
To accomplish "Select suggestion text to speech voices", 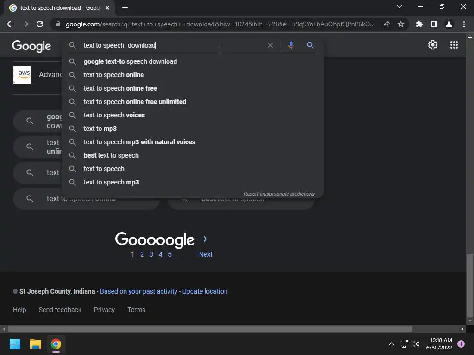I will (x=193, y=115).
